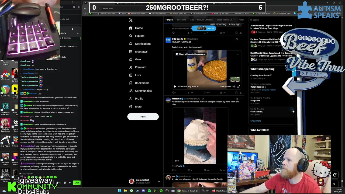Screen dimensions: 345x194
Task: Open Profile in X sidebar
Action: pos(136,99)
